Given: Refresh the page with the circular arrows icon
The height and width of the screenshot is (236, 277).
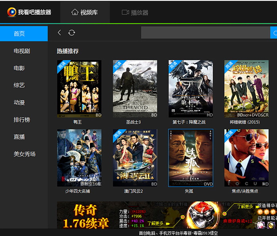Looking at the screenshot, I should pos(72,33).
